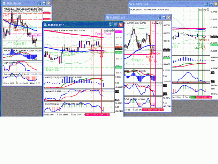Viewport: 218px width, 164px height.
Task: Click the red STOCH signal label in M1 chart
Action: tap(204, 40)
